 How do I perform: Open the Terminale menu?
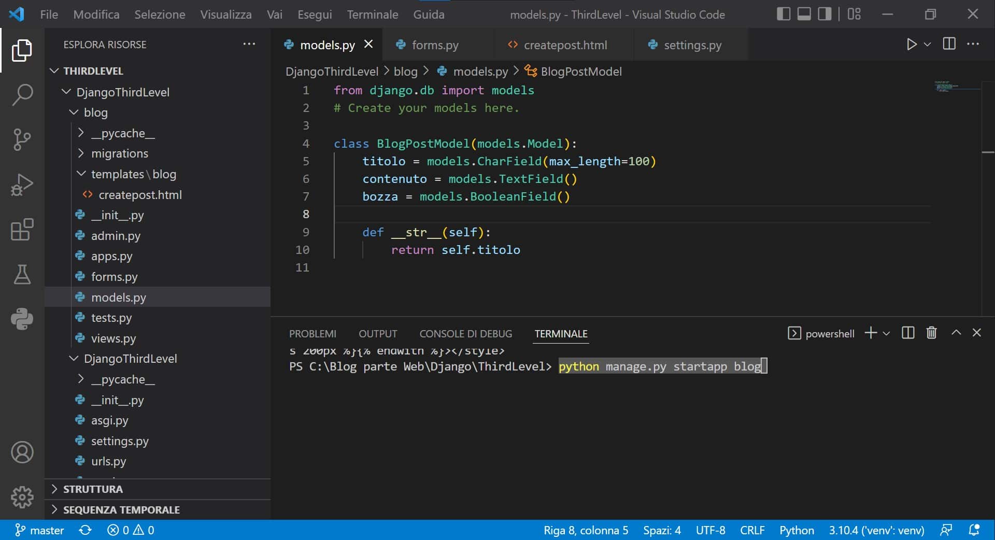tap(373, 15)
